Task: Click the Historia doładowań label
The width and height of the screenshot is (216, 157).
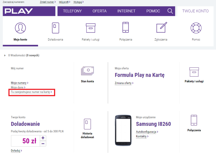Action: 87,135
